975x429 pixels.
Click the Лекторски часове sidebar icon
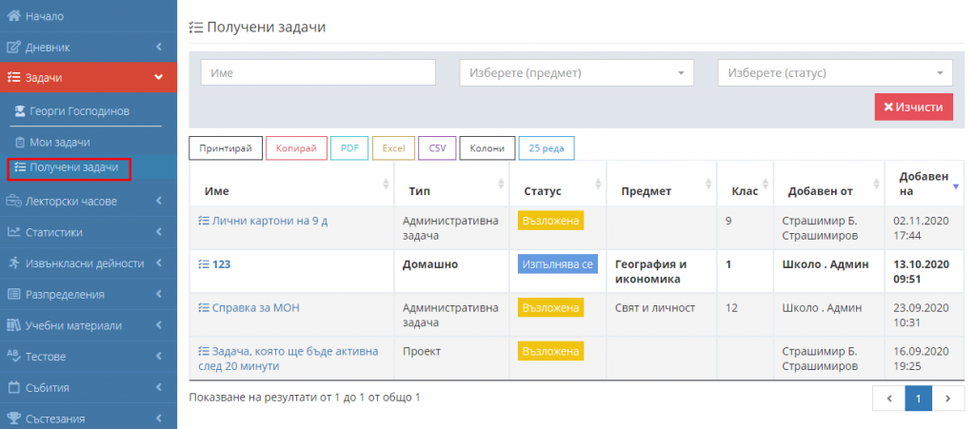pyautogui.click(x=13, y=201)
